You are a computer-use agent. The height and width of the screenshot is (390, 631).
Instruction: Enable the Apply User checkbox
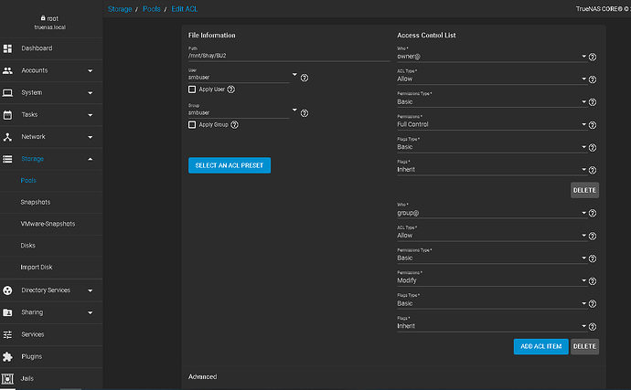coord(192,90)
